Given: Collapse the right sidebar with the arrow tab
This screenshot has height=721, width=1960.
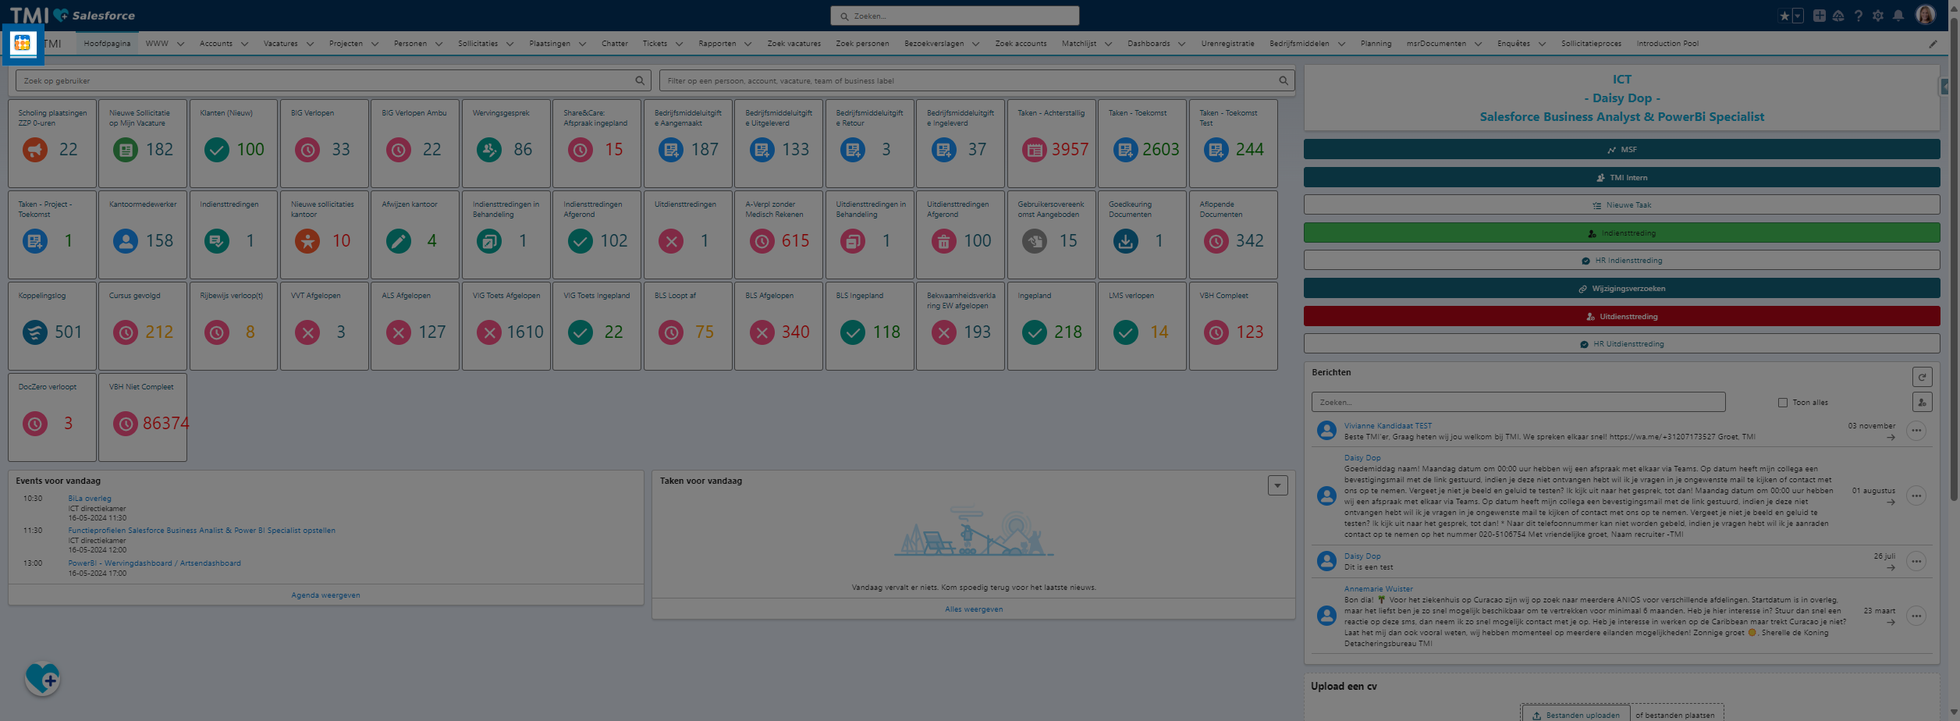Looking at the screenshot, I should [x=1944, y=87].
